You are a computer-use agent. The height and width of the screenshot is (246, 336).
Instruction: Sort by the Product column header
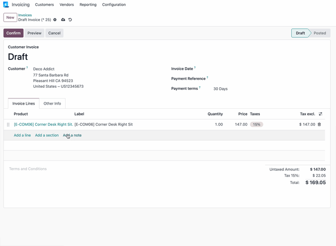coord(21,114)
